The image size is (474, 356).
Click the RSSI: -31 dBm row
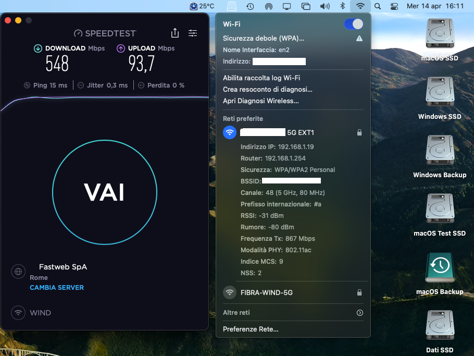pyautogui.click(x=262, y=216)
